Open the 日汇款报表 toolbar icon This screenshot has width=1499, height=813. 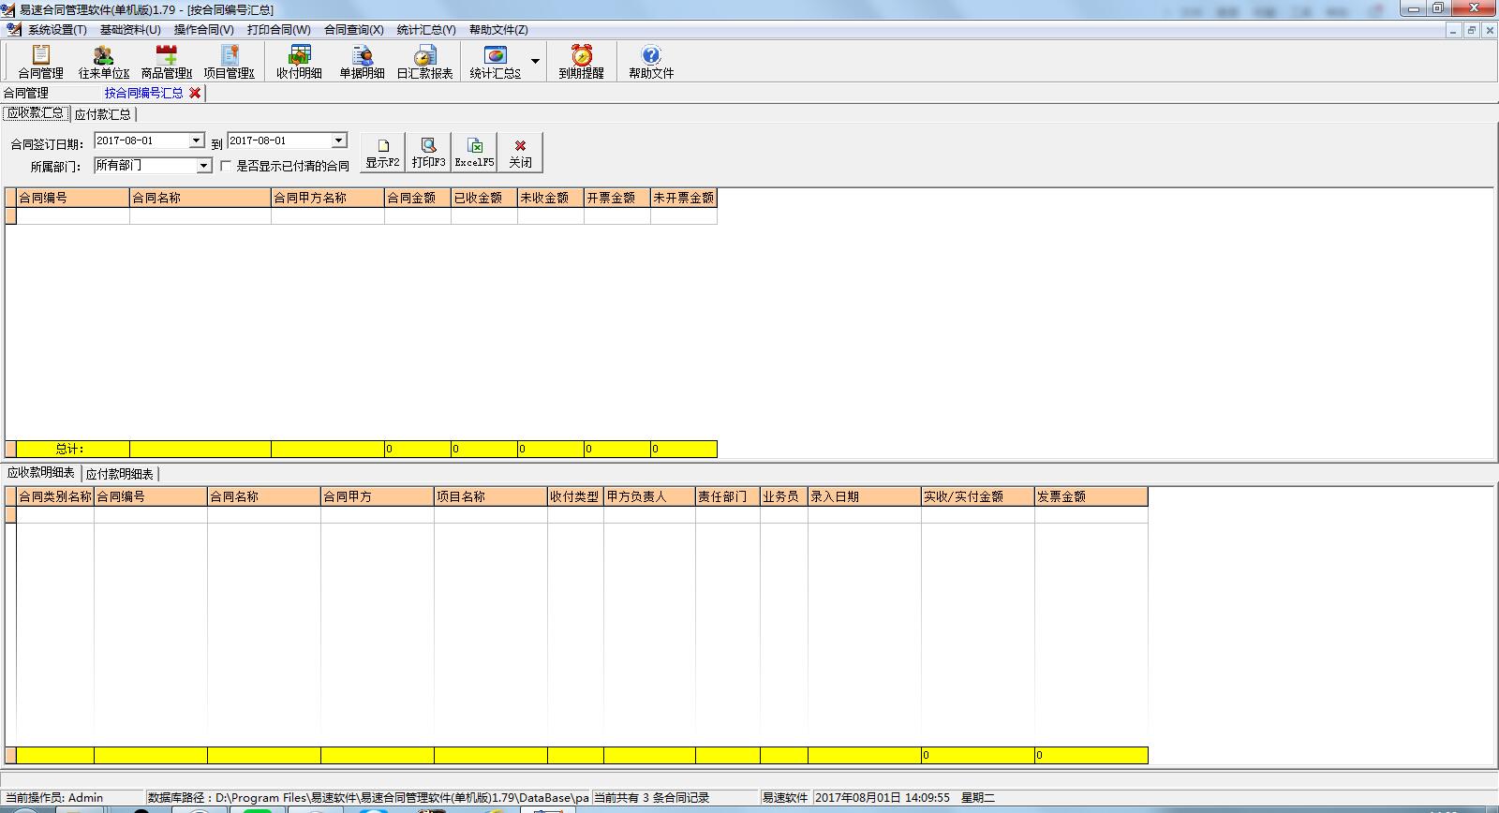point(424,62)
